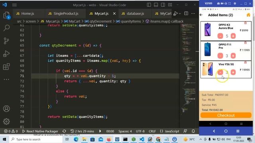Image resolution: width=255 pixels, height=143 pixels.
Task: Click the feedback icon in status bar
Action: click(185, 131)
